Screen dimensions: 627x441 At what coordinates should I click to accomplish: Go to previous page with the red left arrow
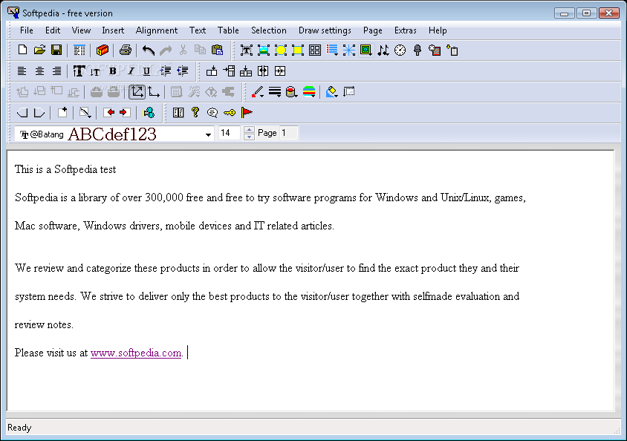pyautogui.click(x=108, y=113)
